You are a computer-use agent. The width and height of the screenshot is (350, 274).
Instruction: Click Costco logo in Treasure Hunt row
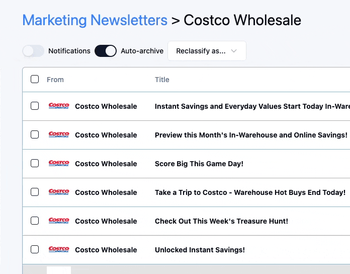point(59,221)
